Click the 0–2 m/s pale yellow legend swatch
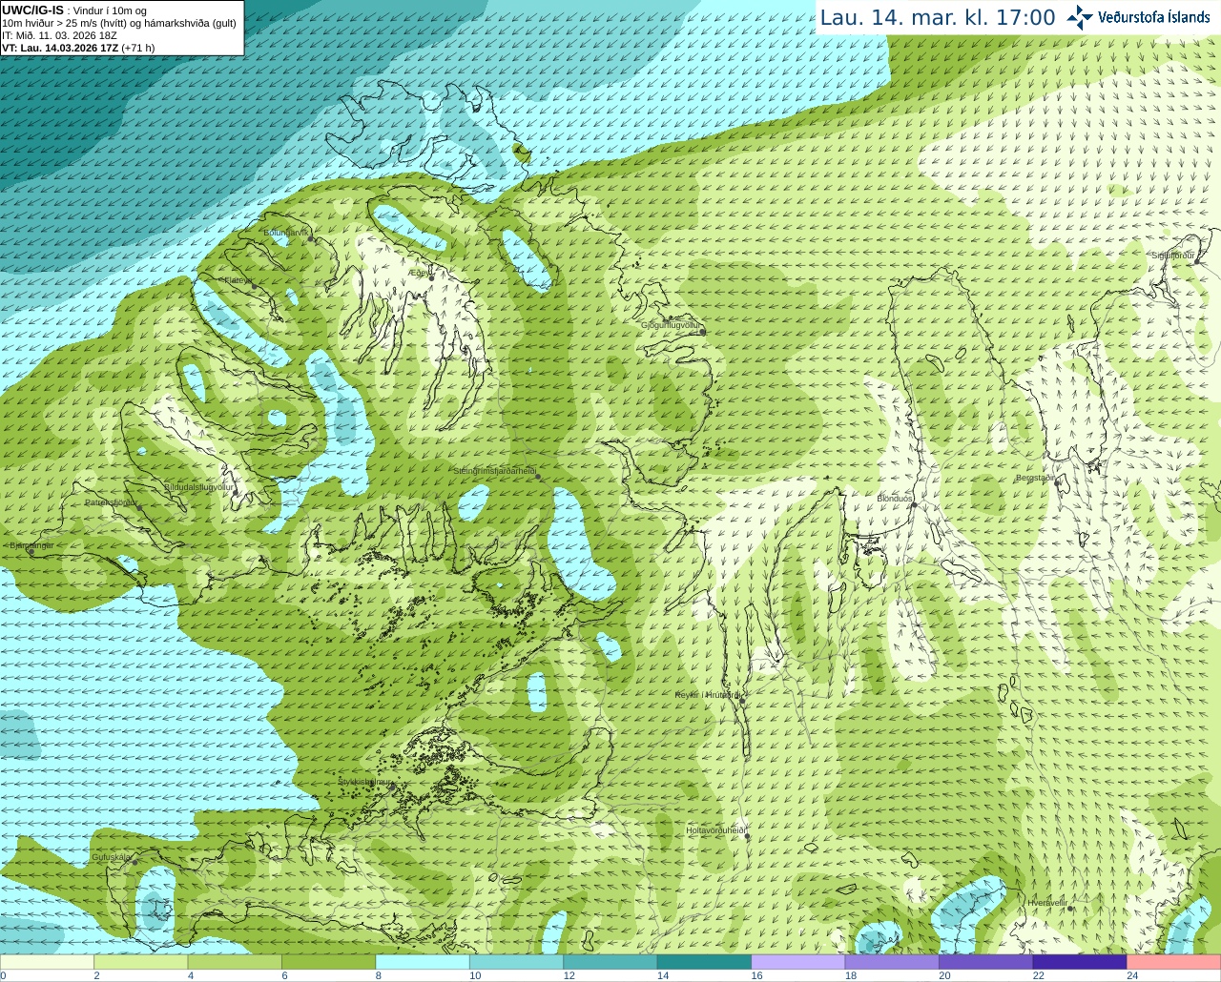The height and width of the screenshot is (982, 1221). tap(47, 962)
